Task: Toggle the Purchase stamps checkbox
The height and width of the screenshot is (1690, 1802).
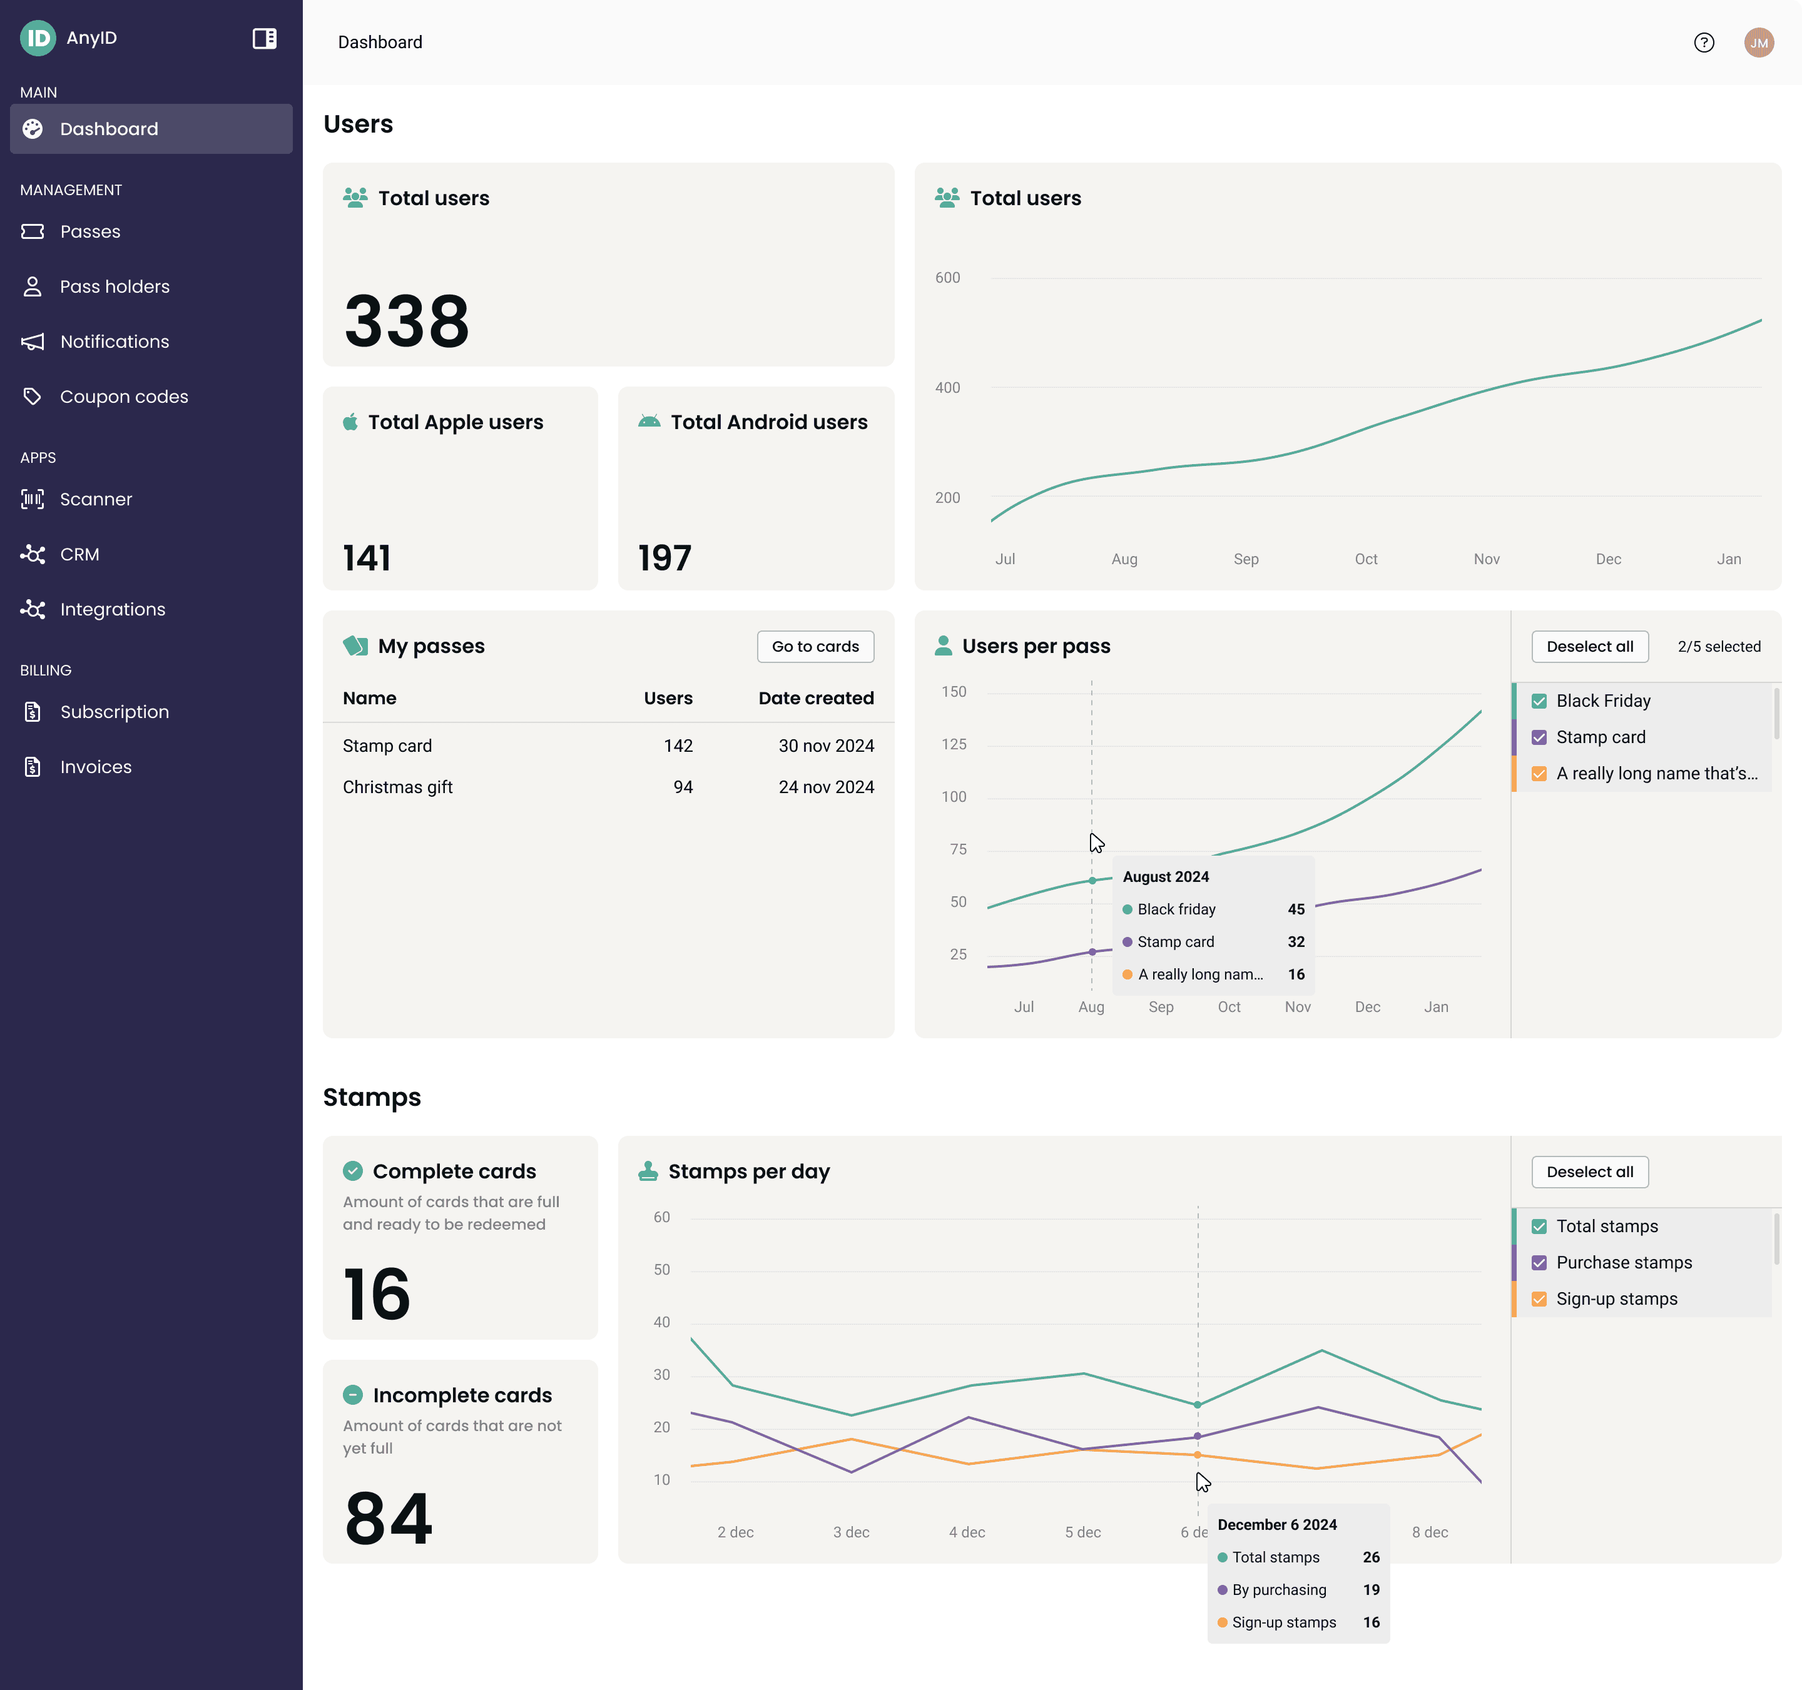Action: tap(1539, 1263)
